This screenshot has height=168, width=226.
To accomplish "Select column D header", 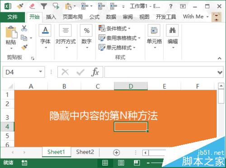I will point(131,86).
